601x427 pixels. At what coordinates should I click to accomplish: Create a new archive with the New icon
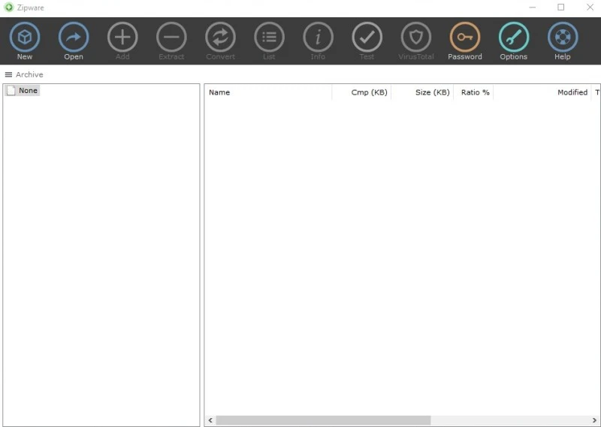pyautogui.click(x=25, y=38)
